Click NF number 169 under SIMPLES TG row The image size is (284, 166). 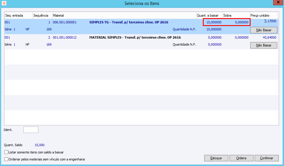point(49,29)
